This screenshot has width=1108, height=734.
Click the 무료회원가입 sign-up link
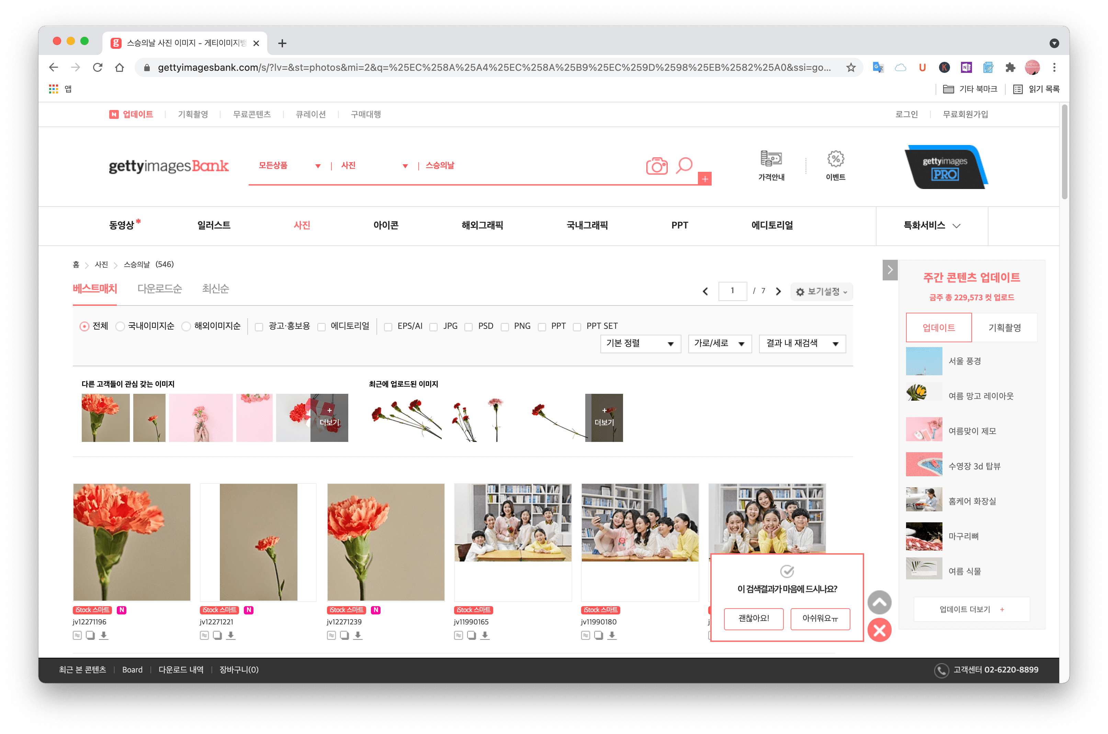[x=965, y=114]
